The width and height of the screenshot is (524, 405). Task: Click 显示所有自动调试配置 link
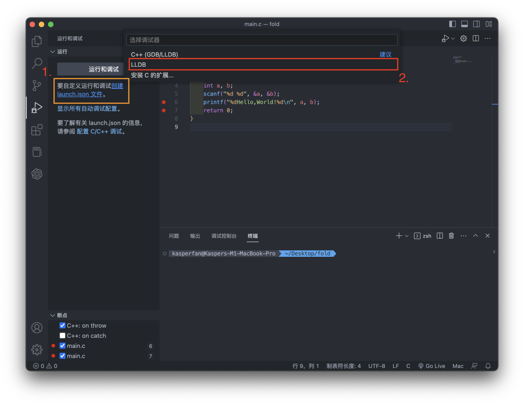click(x=87, y=109)
